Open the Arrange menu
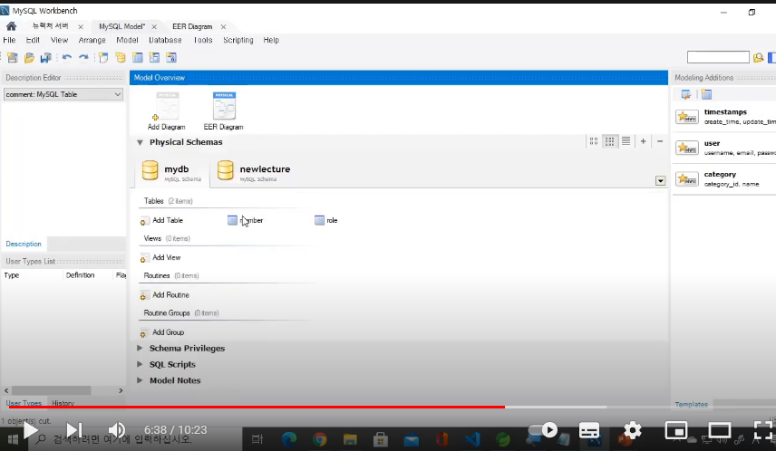Viewport: 776px width, 451px height. pyautogui.click(x=92, y=40)
